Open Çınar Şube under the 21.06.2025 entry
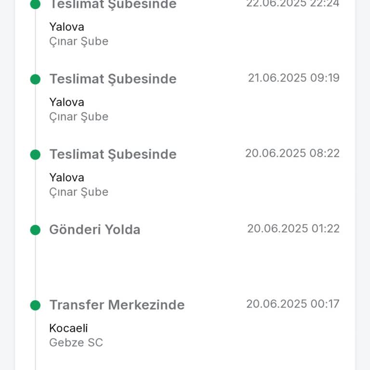Screen dimensions: 370x370 click(x=79, y=117)
